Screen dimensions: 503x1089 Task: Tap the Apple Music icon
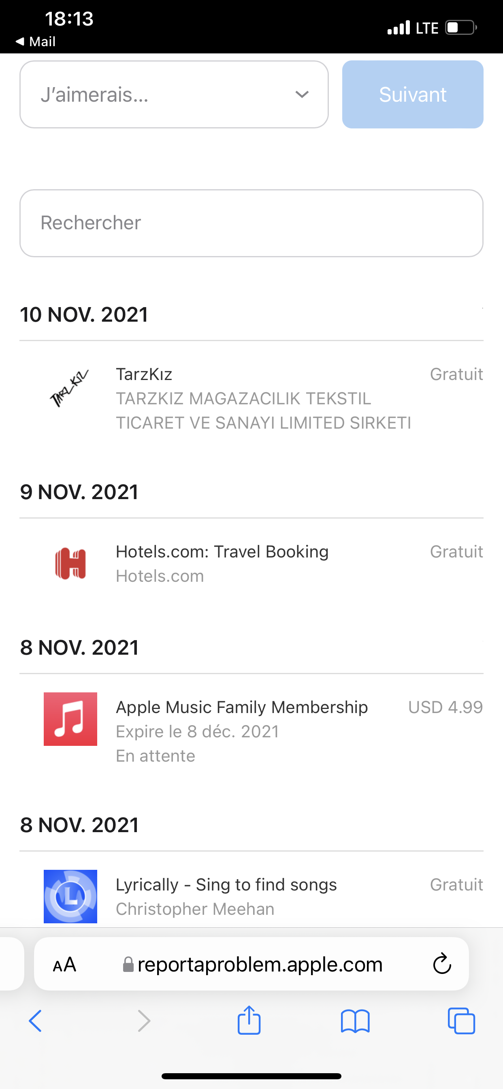70,719
